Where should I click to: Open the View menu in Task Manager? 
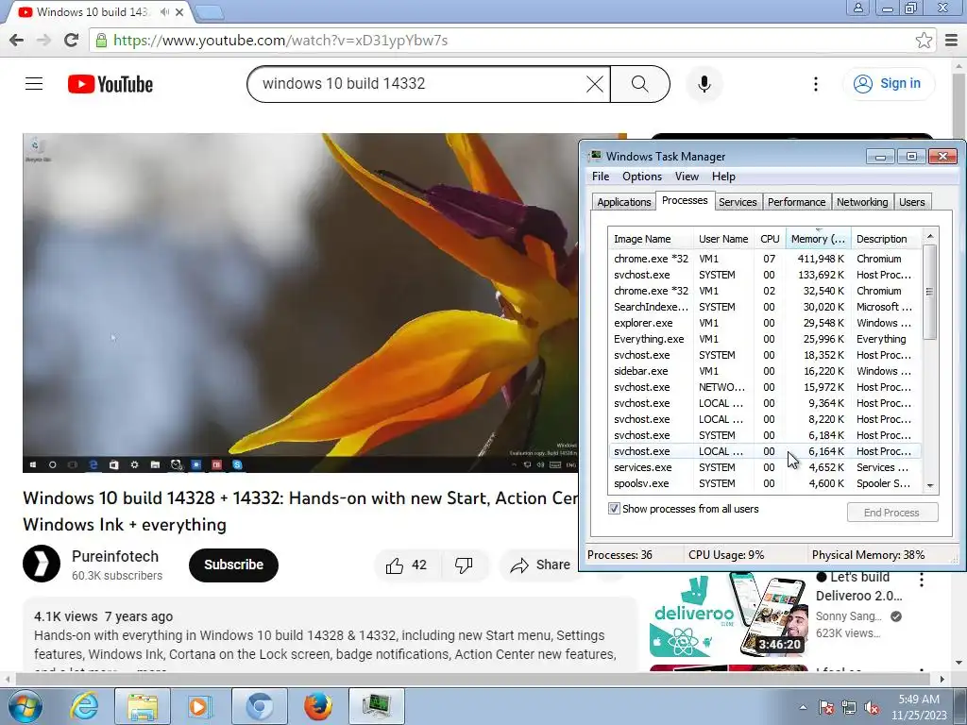[x=687, y=177]
